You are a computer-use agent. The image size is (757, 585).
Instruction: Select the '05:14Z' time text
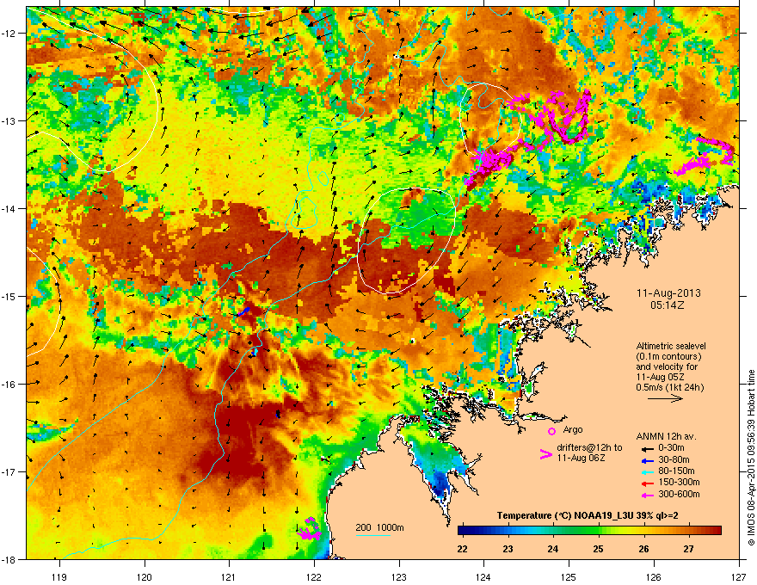point(668,305)
